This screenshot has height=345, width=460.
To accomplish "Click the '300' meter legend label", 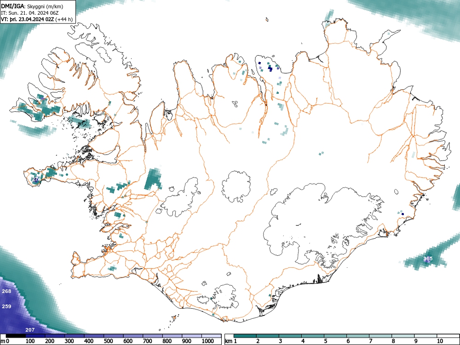I will pyautogui.click(x=69, y=341).
